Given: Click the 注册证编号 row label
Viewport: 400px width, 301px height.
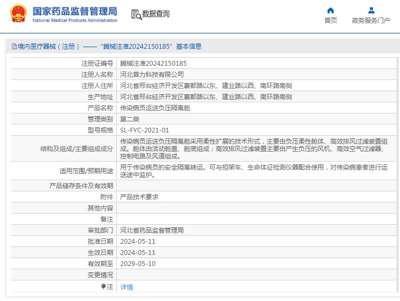Looking at the screenshot, I should pos(97,64).
